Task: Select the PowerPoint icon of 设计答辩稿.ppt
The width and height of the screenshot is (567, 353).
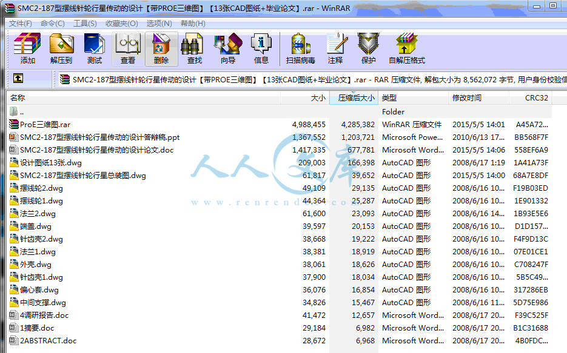Action: pos(14,137)
